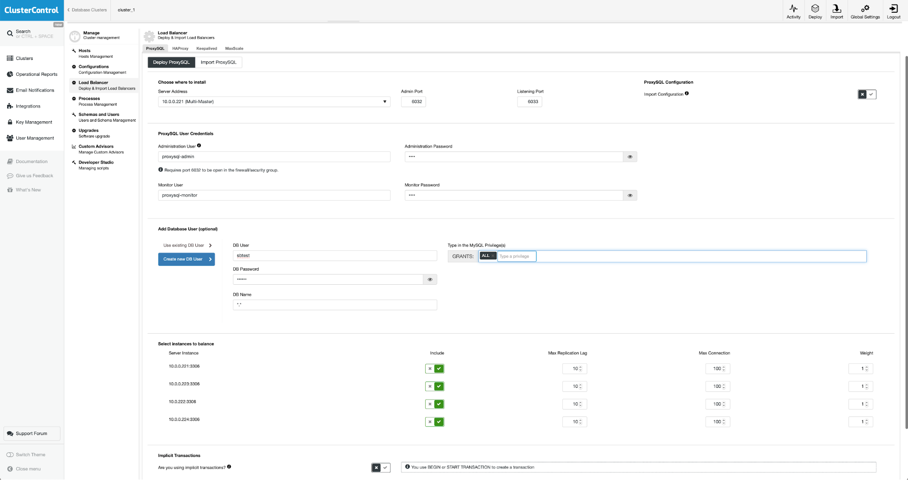Click the Listening Port field
The height and width of the screenshot is (480, 908).
coord(530,102)
